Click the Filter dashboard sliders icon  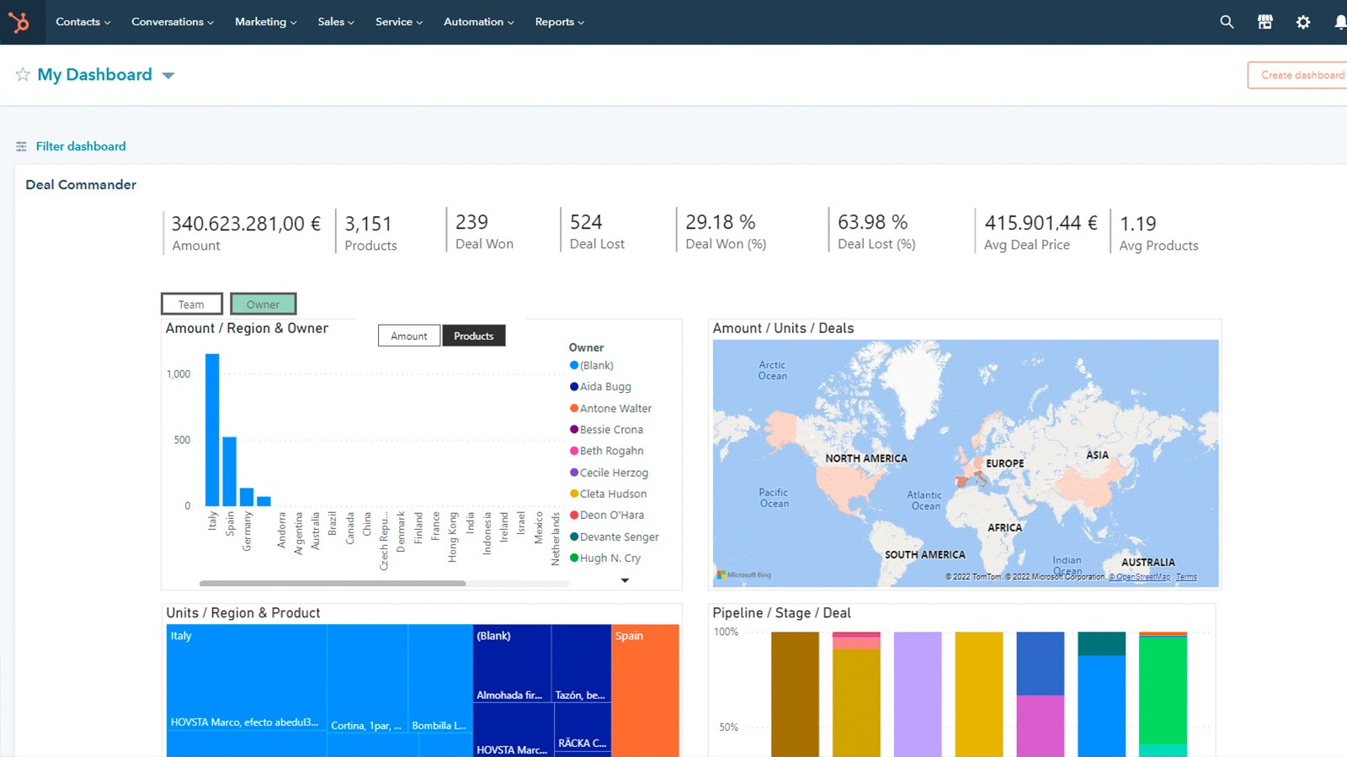21,146
